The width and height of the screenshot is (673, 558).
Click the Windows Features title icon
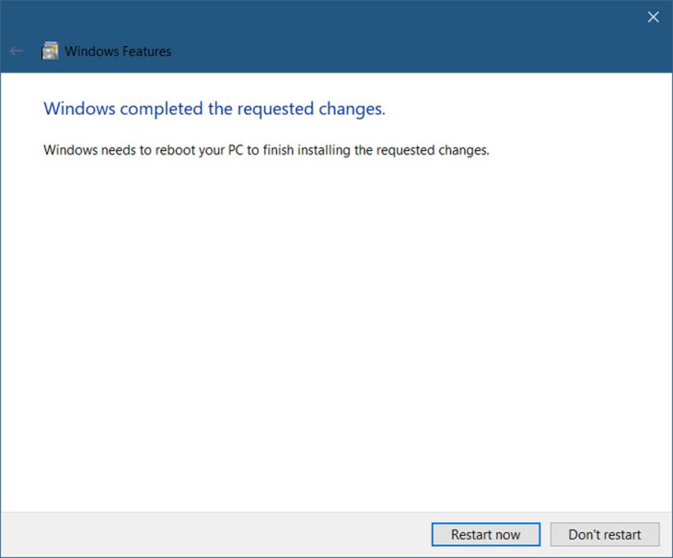click(50, 51)
